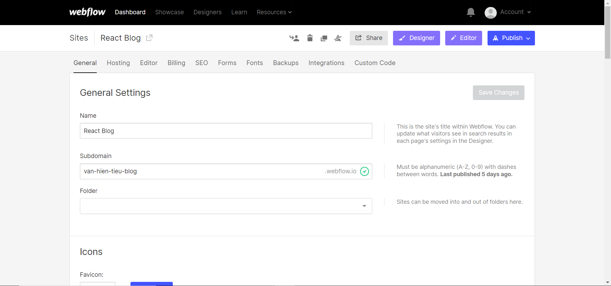Screen dimensions: 611x286
Task: Open the Folder dropdown selector
Action: 226,206
